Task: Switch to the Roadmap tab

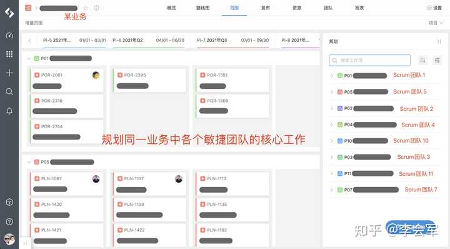Action: click(x=203, y=8)
